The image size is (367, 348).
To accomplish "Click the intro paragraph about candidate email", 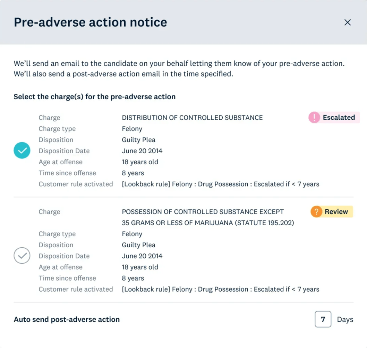I will click(179, 69).
